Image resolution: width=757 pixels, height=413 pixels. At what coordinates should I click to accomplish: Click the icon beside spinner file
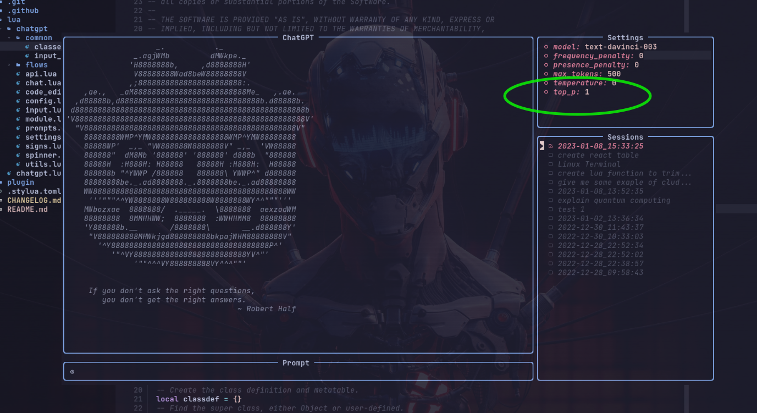tap(19, 155)
